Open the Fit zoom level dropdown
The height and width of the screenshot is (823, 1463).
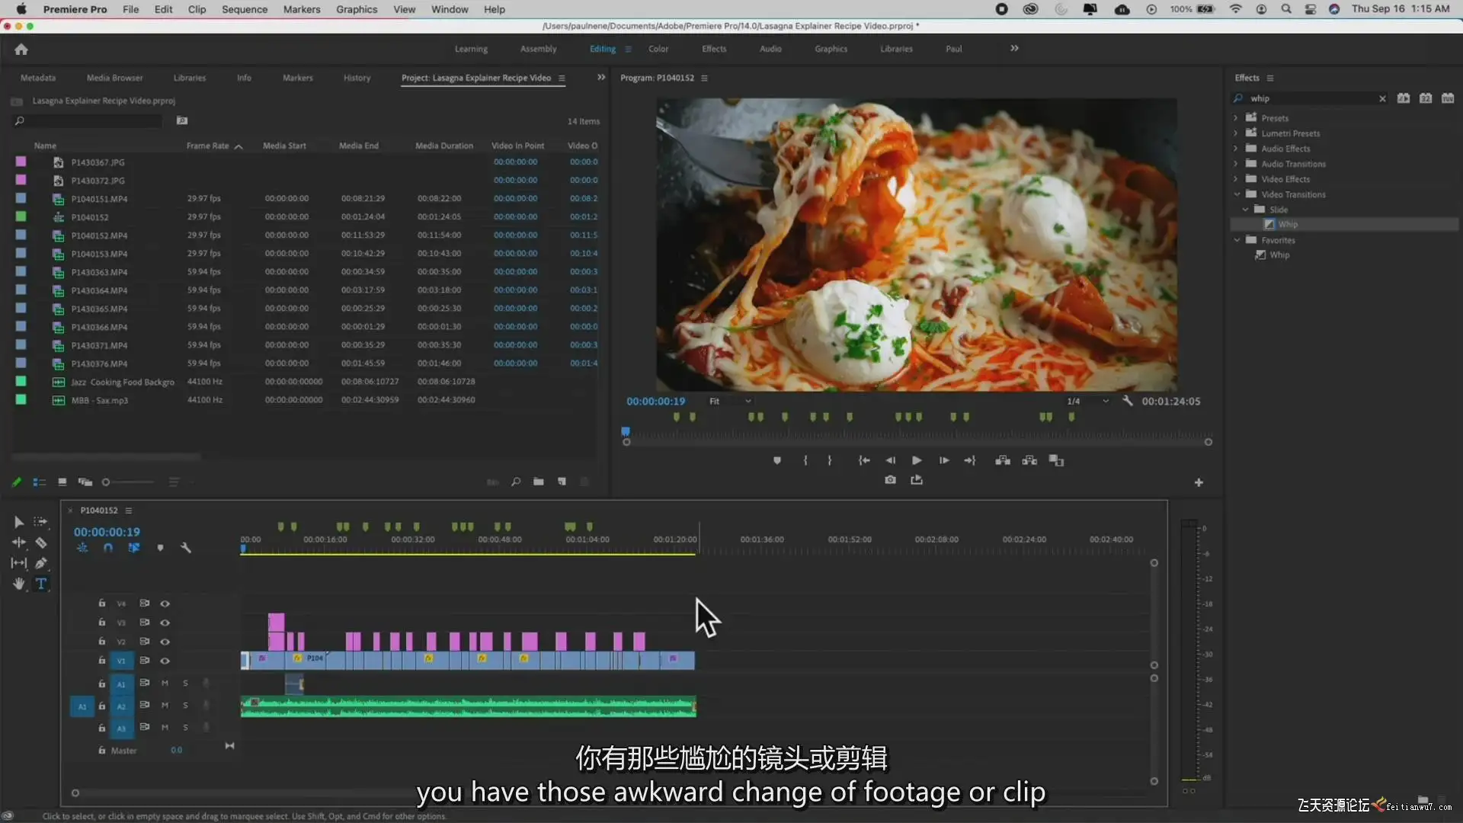[x=730, y=402]
